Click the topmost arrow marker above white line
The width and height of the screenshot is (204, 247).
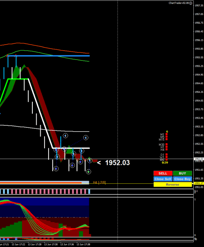click(x=66, y=136)
